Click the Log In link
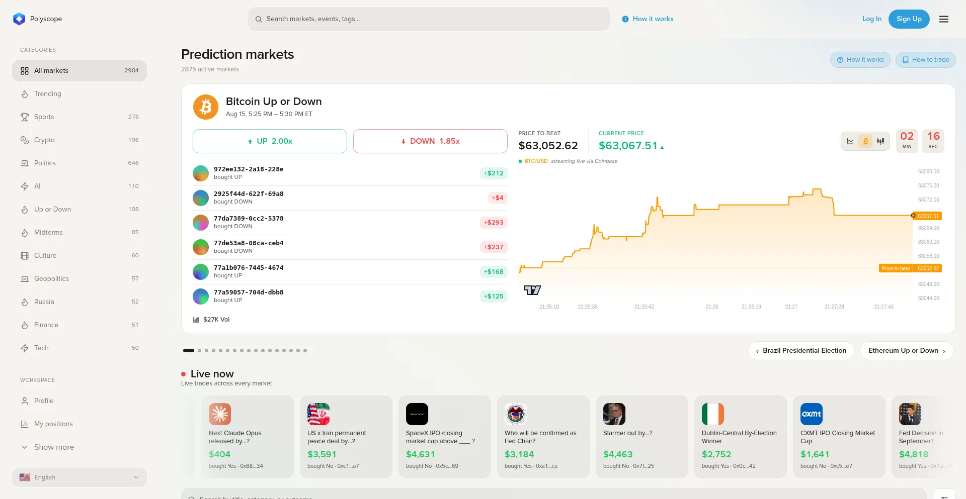The width and height of the screenshot is (966, 499). [872, 19]
